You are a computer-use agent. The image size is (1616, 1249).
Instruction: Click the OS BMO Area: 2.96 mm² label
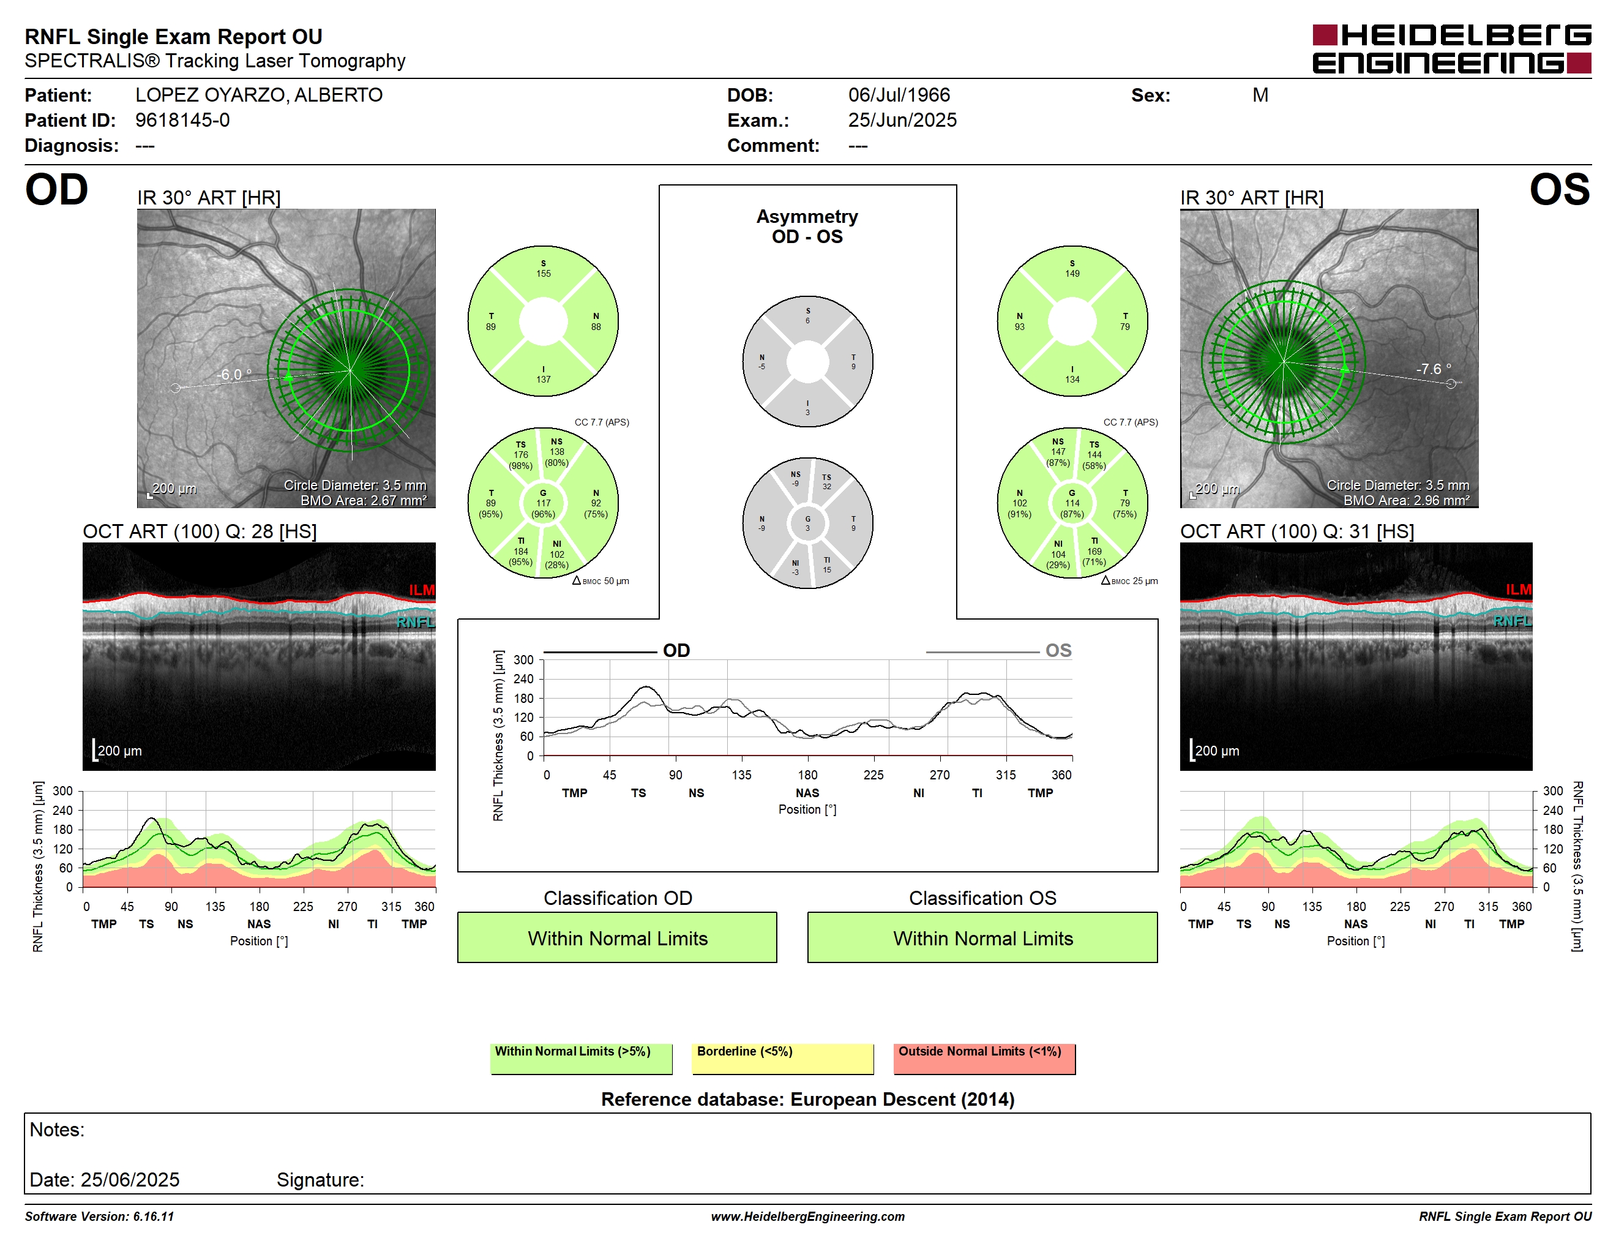coord(1407,501)
